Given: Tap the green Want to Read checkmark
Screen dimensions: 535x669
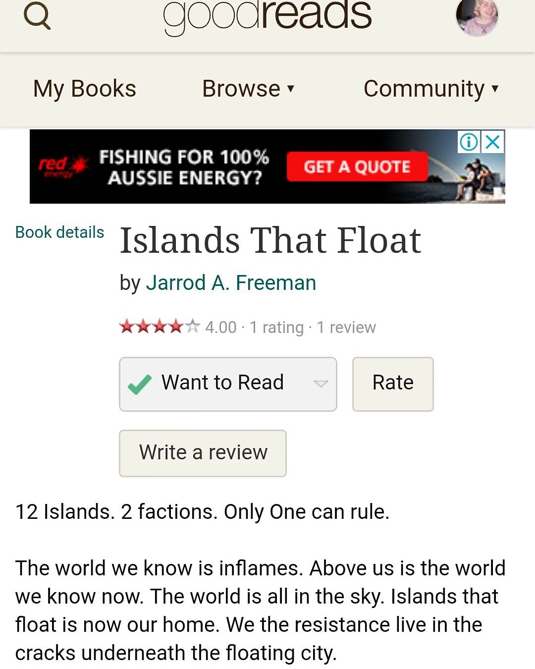Looking at the screenshot, I should [140, 385].
